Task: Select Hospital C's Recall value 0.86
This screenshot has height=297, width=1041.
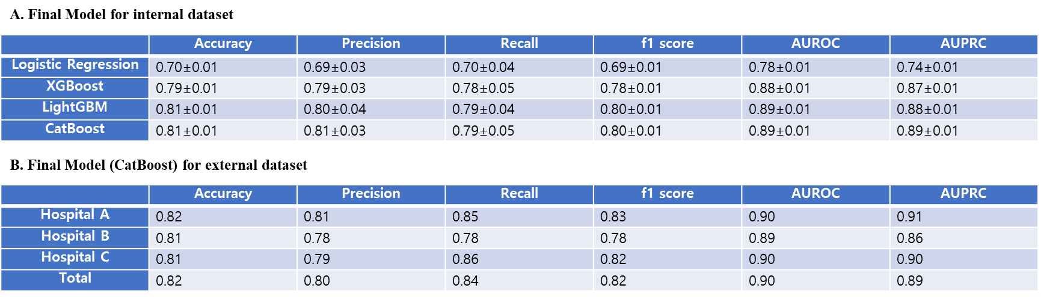Action: click(465, 260)
